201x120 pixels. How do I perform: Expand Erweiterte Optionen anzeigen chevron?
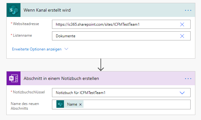click(x=66, y=49)
